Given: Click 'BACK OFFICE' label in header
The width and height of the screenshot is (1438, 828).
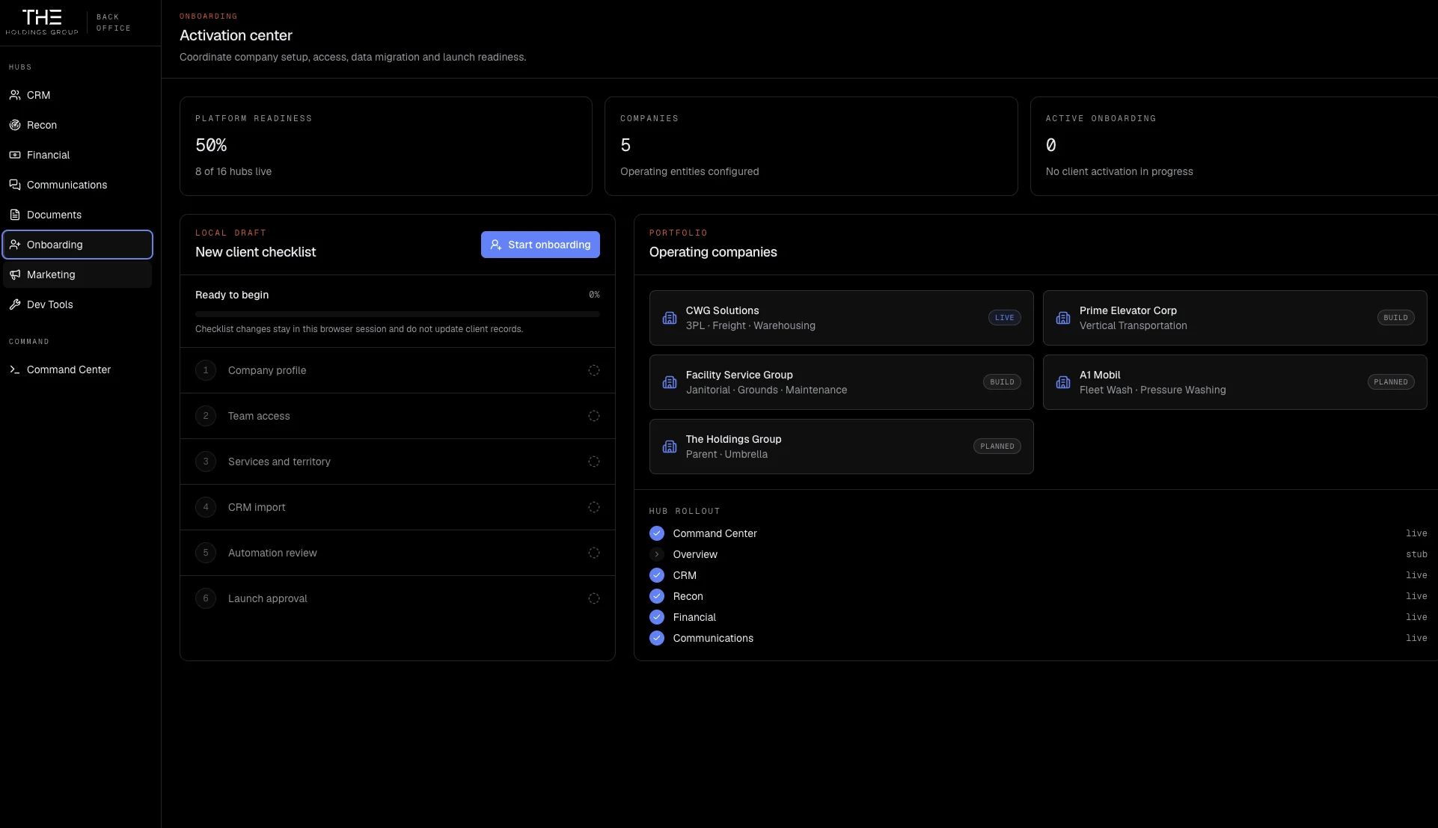Looking at the screenshot, I should (114, 22).
